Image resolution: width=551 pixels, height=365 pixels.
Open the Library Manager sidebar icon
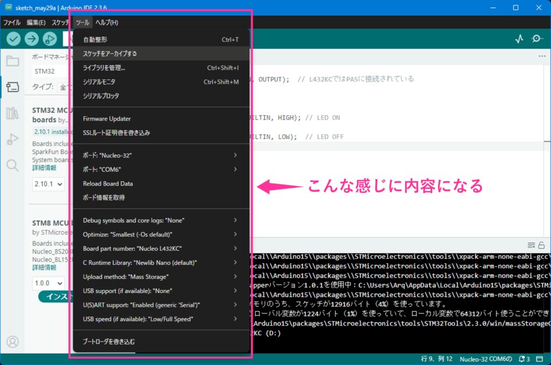point(13,113)
